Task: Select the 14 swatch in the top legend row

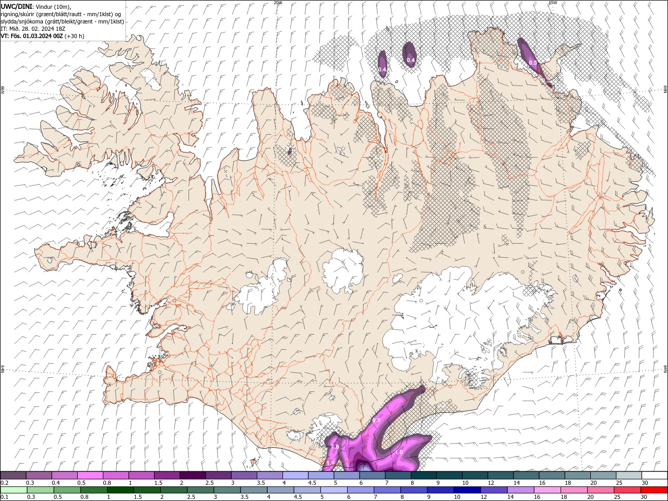Action: pyautogui.click(x=526, y=475)
